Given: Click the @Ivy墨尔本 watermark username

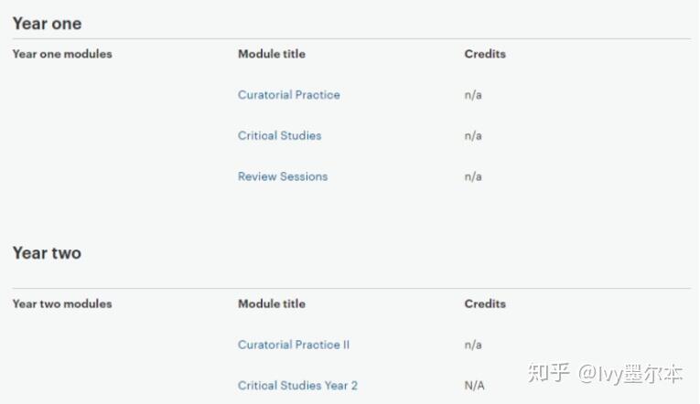Looking at the screenshot, I should (631, 374).
